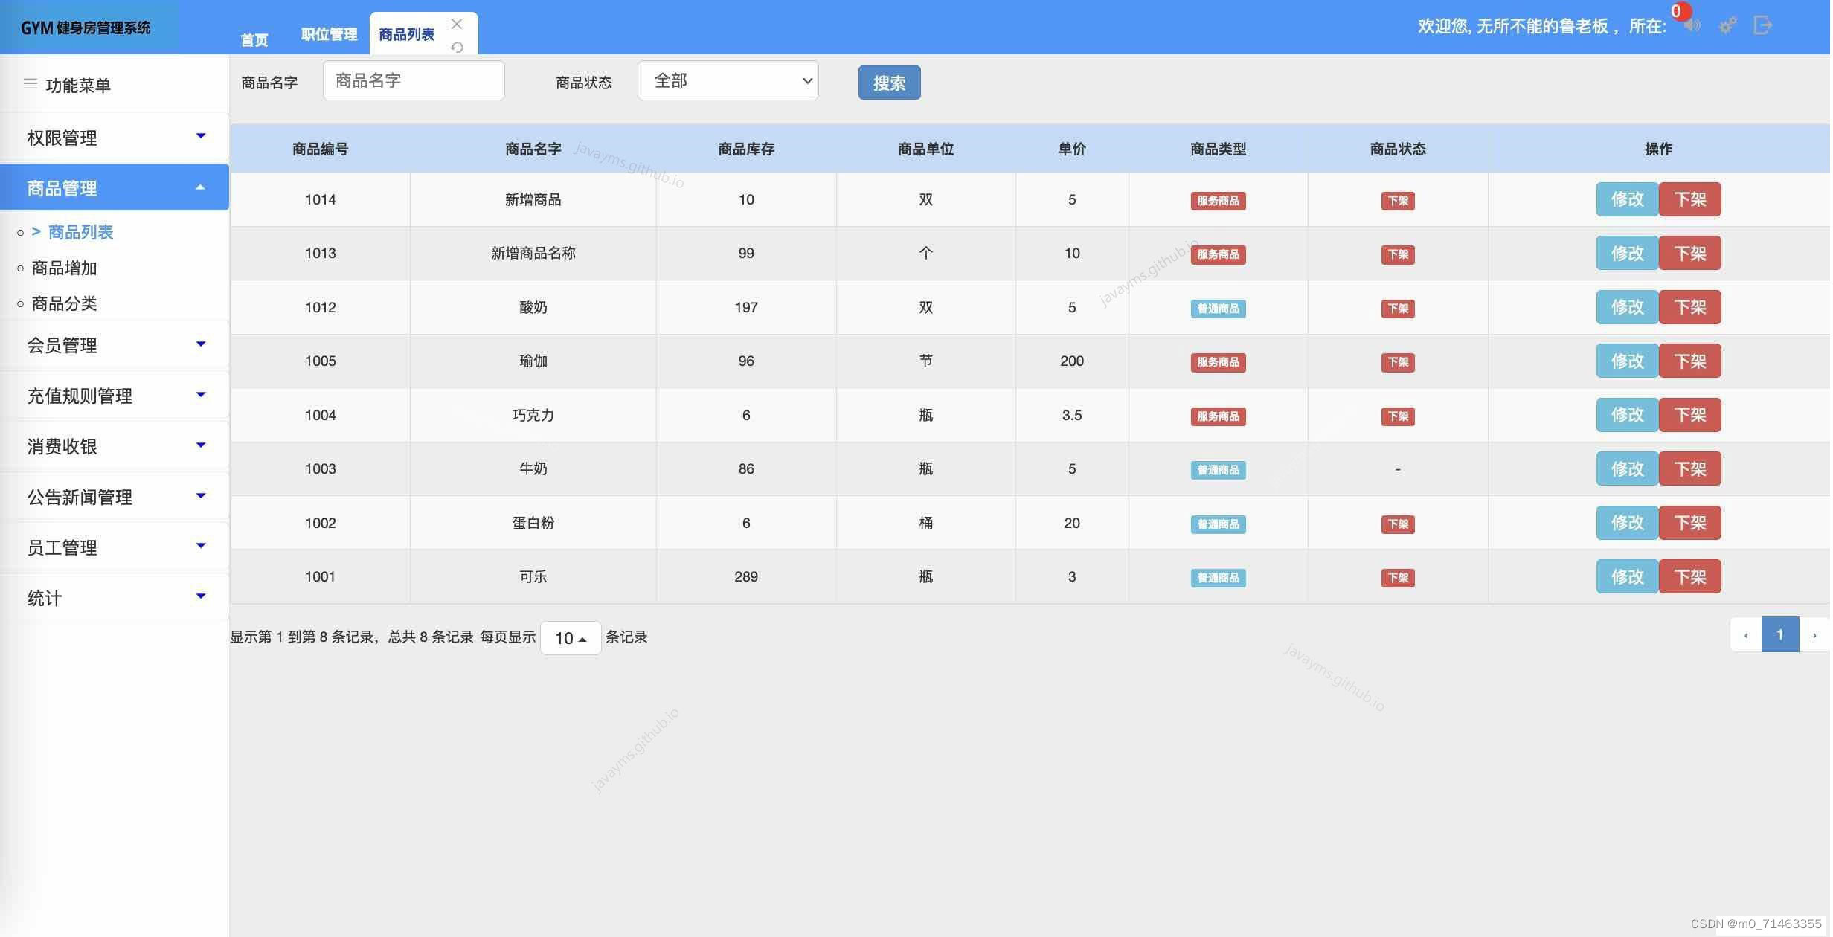
Task: Open the 商品状态 dropdown showing 全部
Action: pyautogui.click(x=728, y=81)
